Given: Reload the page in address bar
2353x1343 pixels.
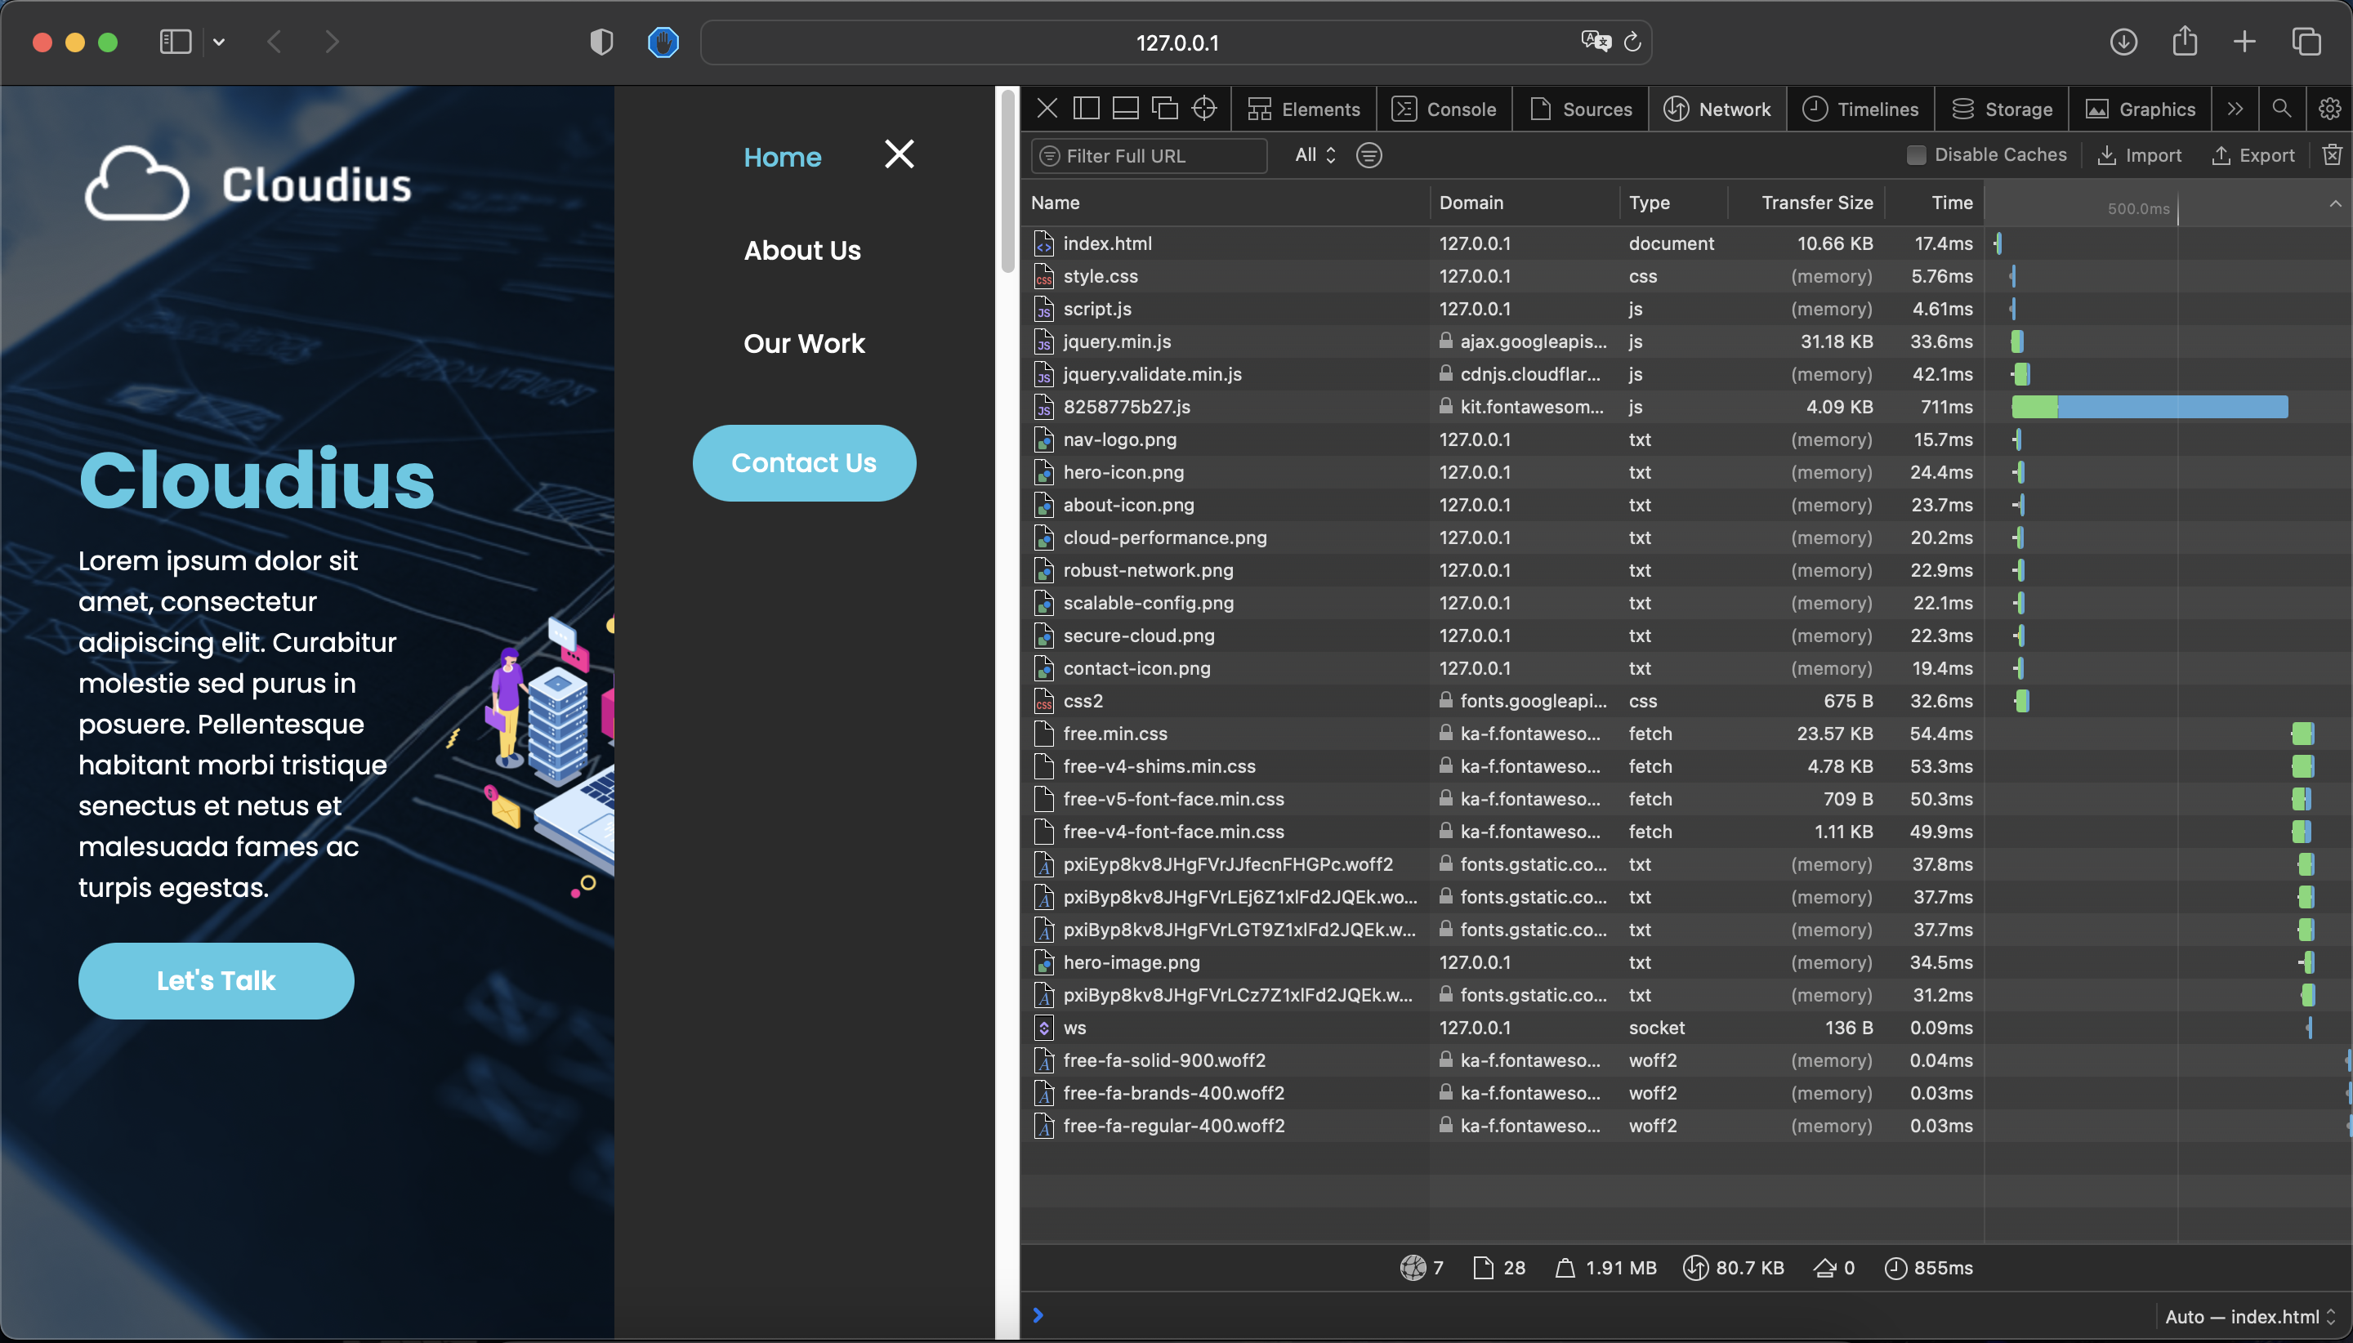Looking at the screenshot, I should [x=1632, y=42].
